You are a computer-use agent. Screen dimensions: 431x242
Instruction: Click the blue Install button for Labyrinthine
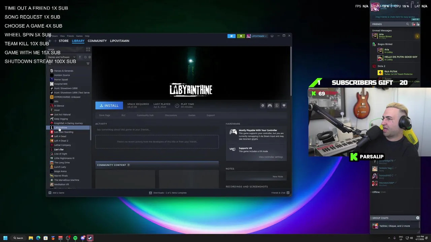click(x=109, y=106)
